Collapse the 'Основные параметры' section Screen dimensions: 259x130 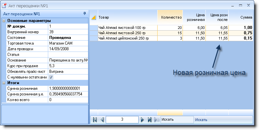[x=4, y=21]
